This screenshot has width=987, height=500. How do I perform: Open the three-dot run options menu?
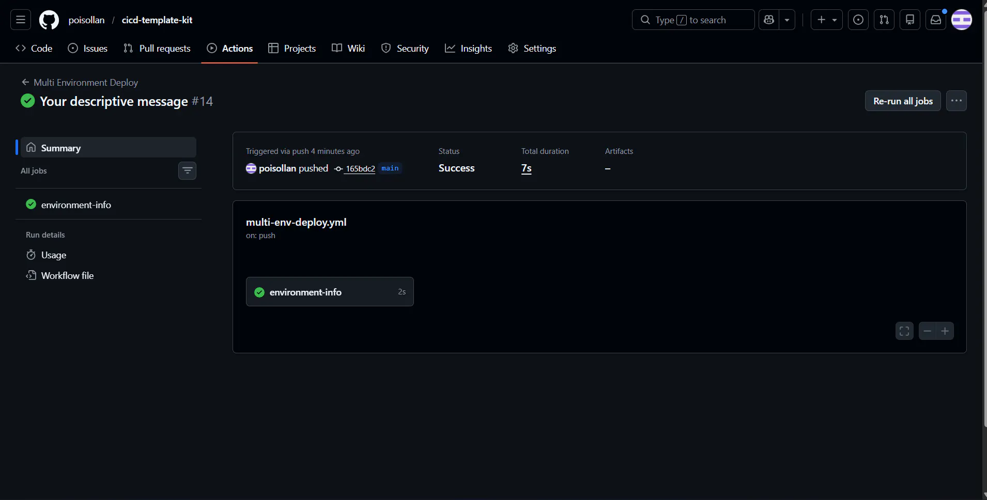(x=957, y=101)
